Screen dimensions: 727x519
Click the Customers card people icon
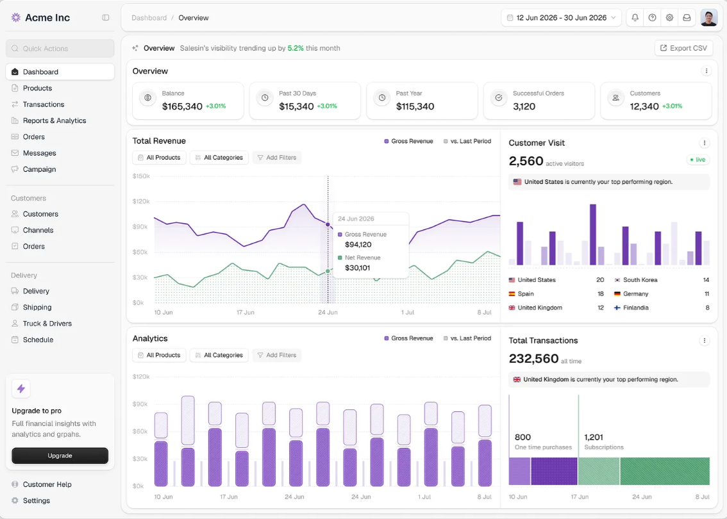(x=615, y=98)
